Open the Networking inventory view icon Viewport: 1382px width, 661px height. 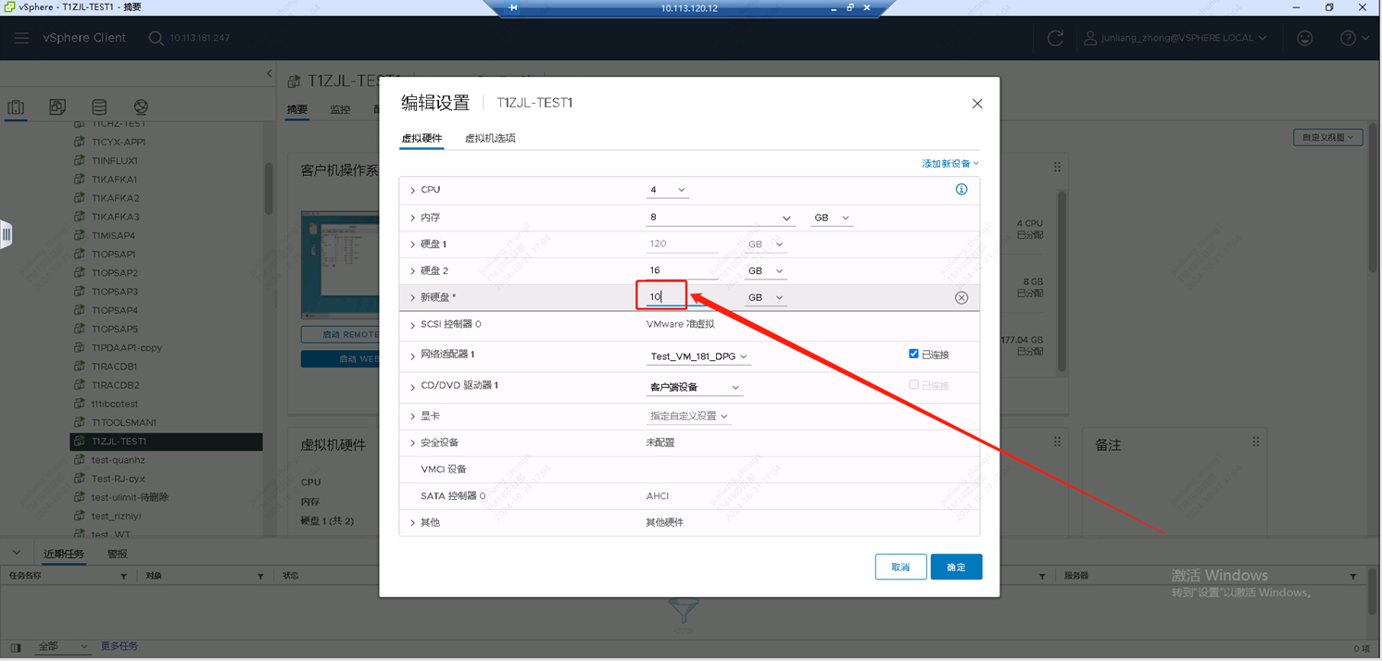[141, 107]
